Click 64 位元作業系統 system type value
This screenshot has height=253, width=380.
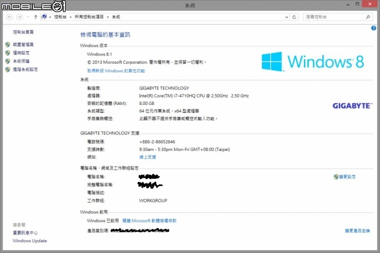click(x=169, y=111)
